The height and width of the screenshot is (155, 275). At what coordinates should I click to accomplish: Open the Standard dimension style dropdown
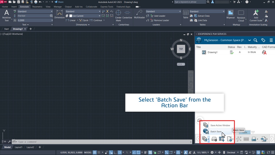(83, 11)
